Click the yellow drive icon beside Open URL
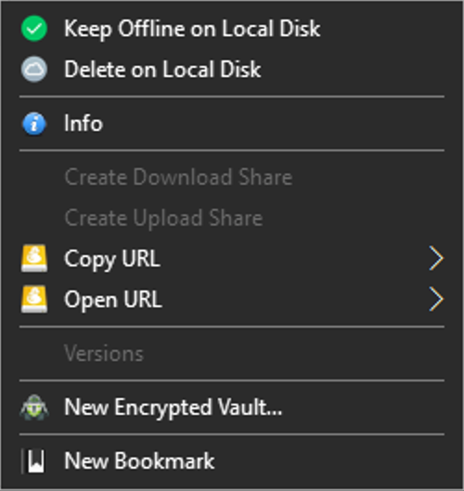Screen dimensions: 464x491 click(x=34, y=300)
